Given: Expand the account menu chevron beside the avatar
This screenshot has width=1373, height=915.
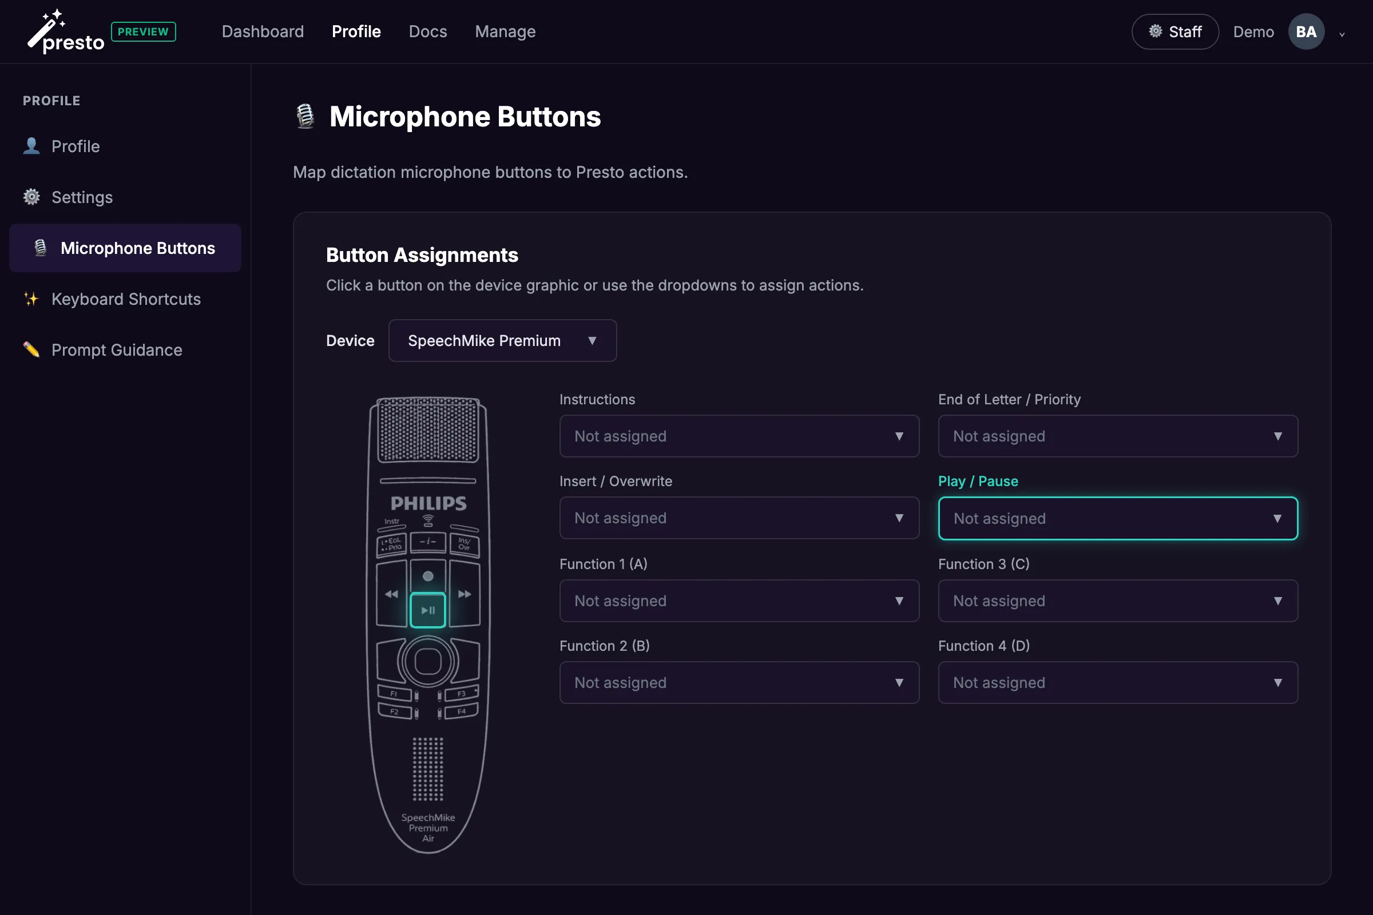Looking at the screenshot, I should (x=1341, y=34).
